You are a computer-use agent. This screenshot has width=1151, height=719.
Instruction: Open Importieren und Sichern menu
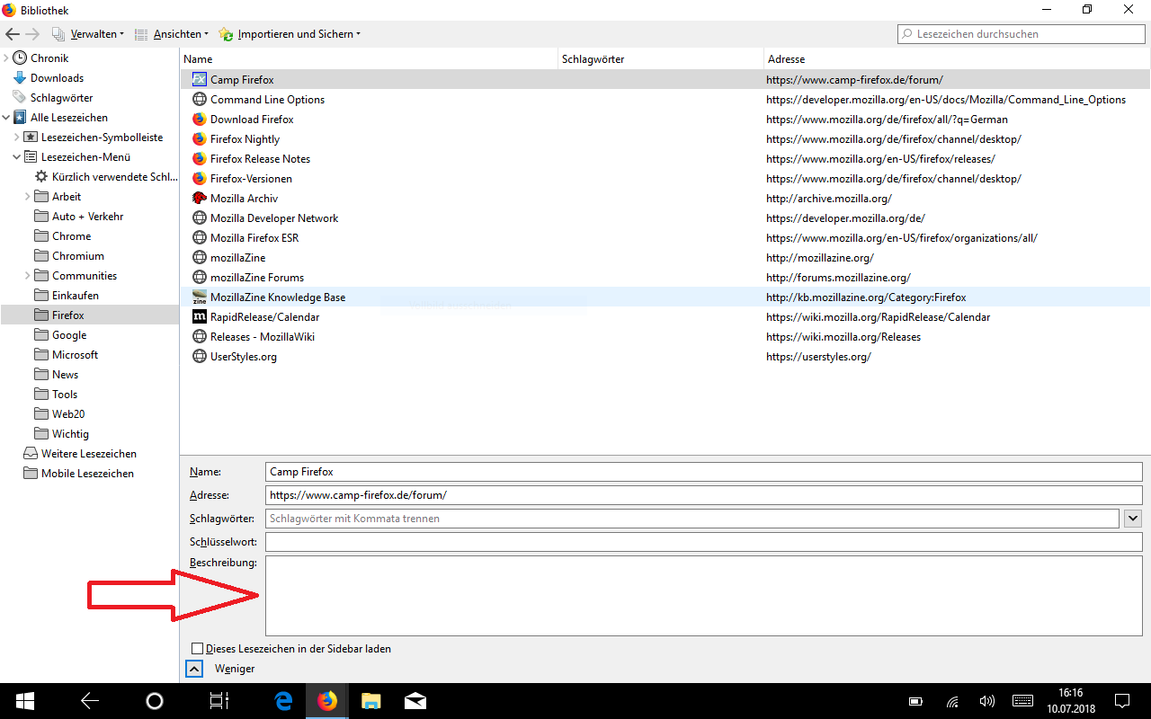coord(290,34)
